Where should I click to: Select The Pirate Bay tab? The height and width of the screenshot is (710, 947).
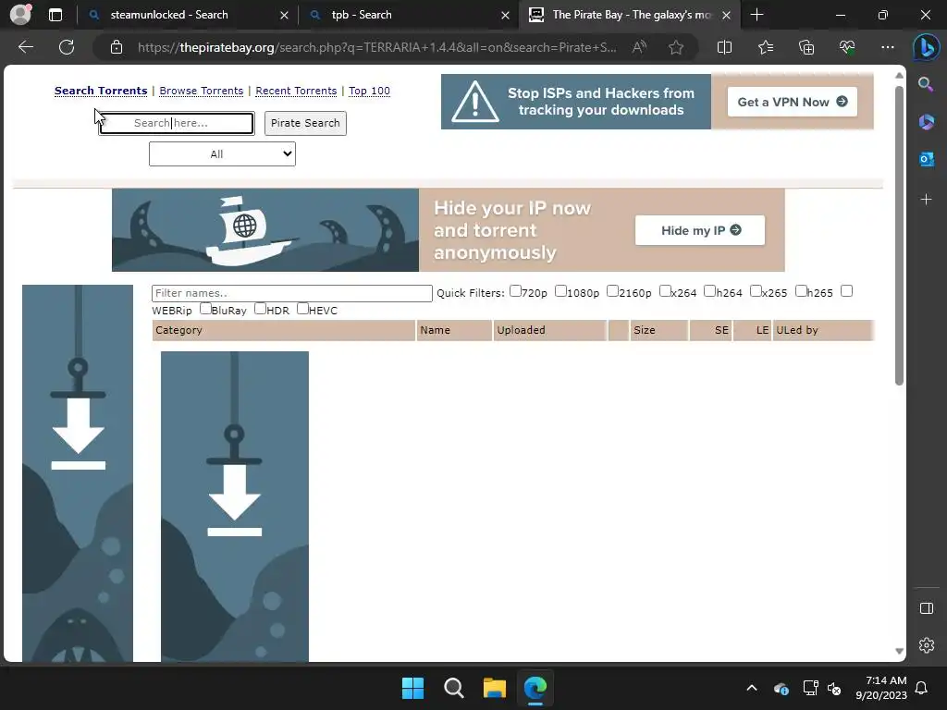(631, 15)
